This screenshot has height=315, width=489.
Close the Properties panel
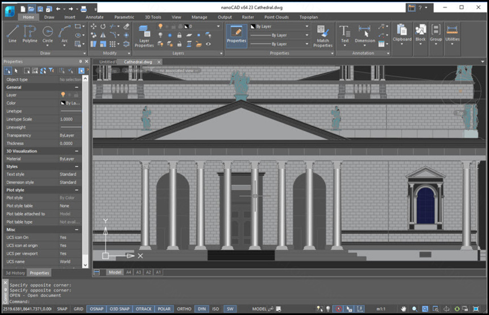click(86, 61)
